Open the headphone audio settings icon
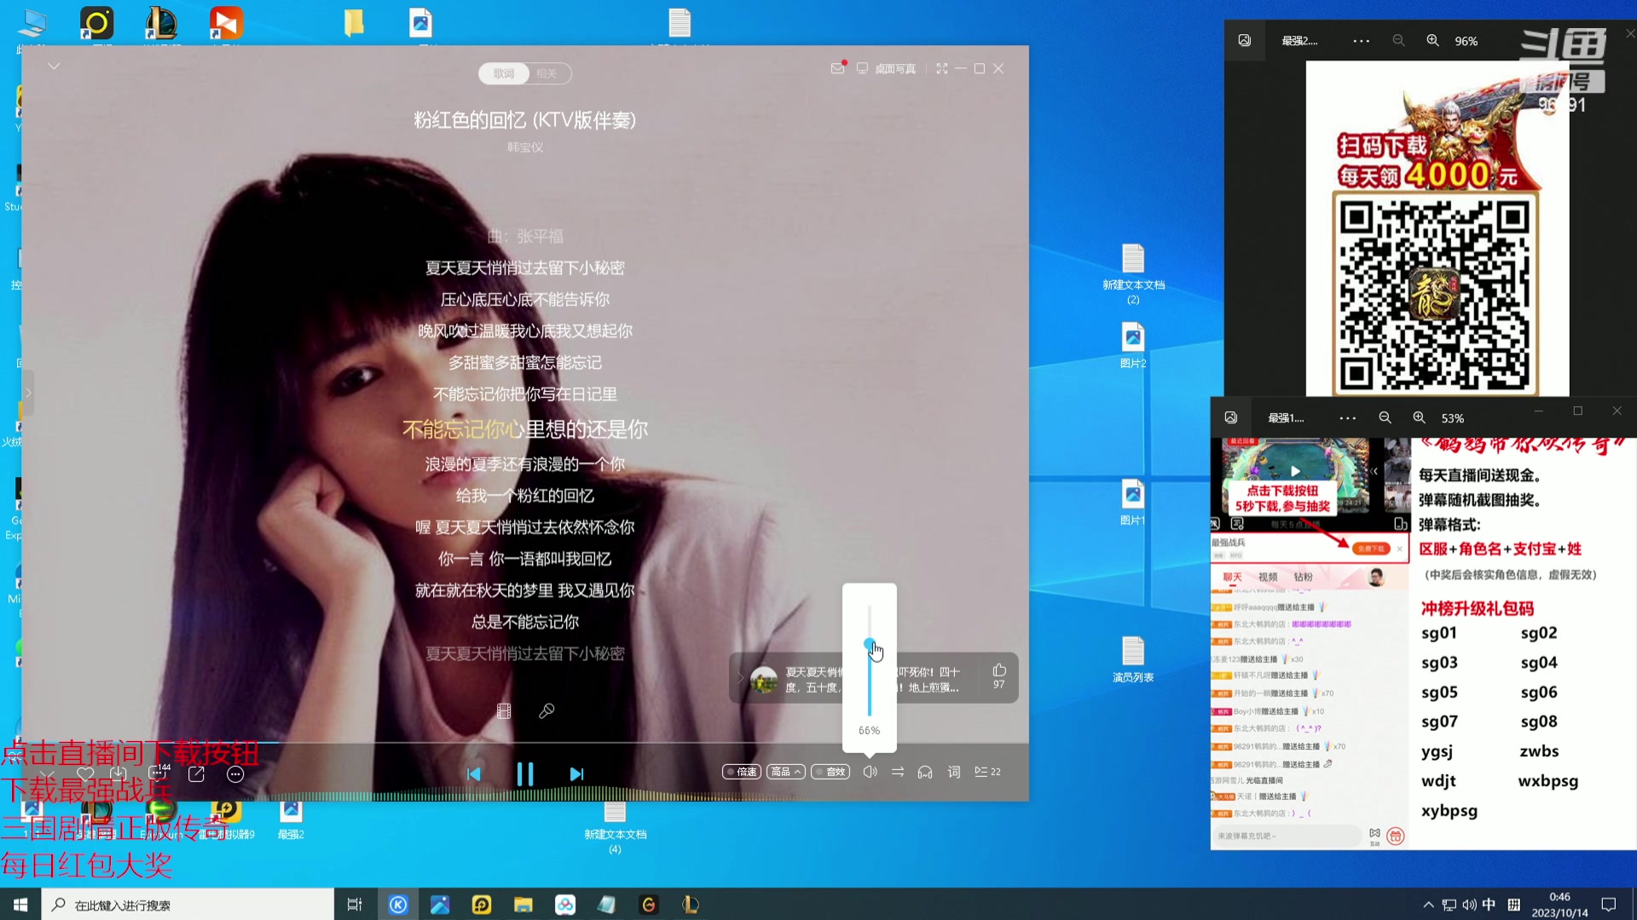Viewport: 1637px width, 920px height. click(925, 772)
